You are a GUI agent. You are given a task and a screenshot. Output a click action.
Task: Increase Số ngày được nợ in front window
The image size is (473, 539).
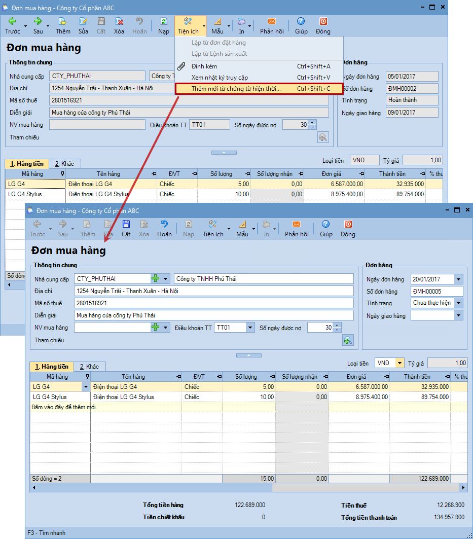pyautogui.click(x=337, y=326)
